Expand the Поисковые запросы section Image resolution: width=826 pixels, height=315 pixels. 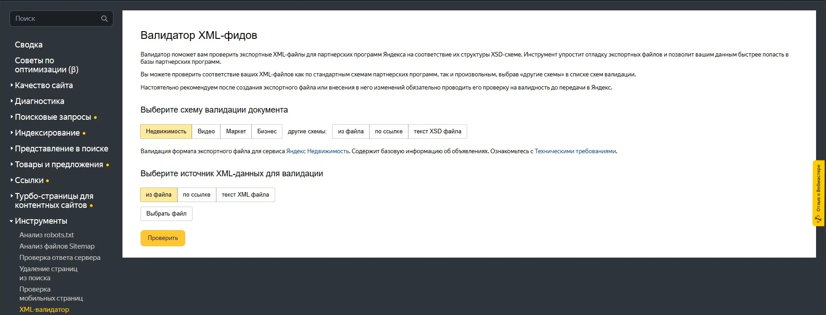tap(53, 117)
